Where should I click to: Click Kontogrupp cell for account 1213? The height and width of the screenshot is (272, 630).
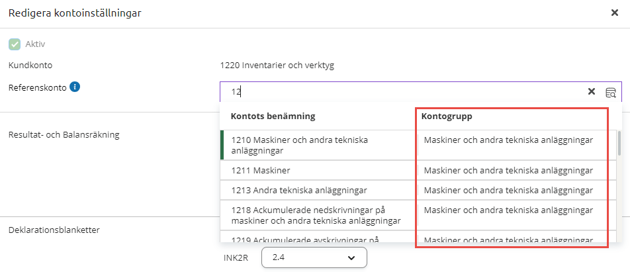point(508,190)
